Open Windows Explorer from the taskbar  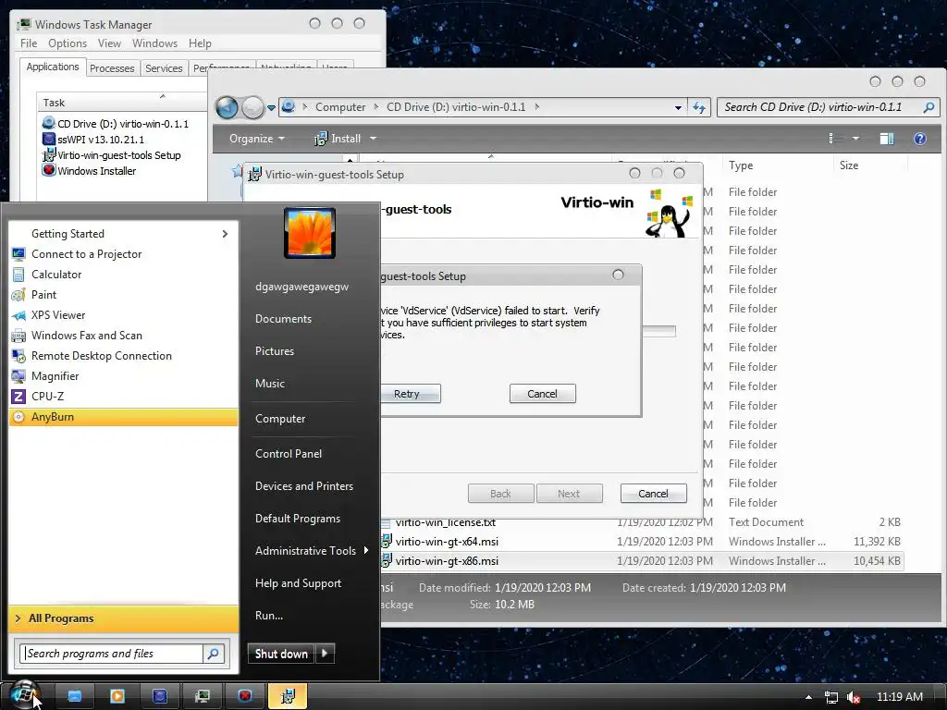(74, 696)
